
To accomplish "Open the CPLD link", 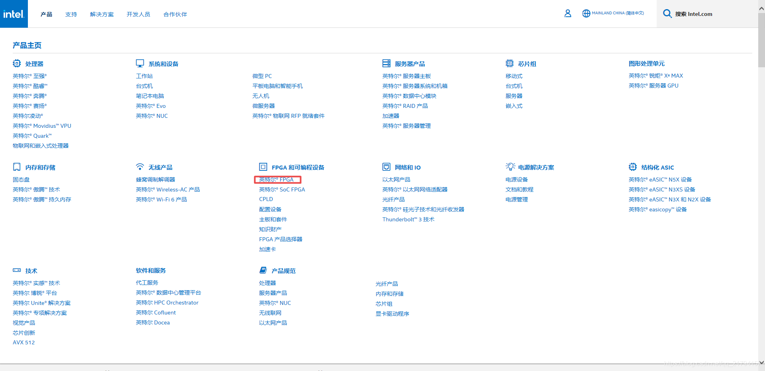I will coord(266,199).
